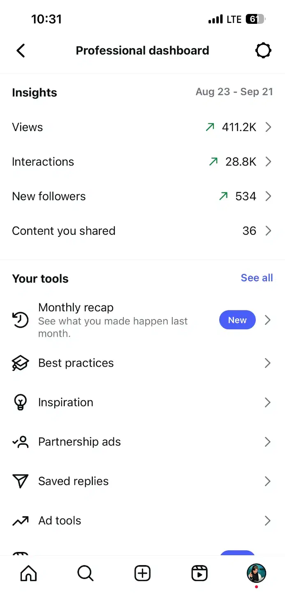This screenshot has width=285, height=616.
Task: Go to Home feed icon
Action: pyautogui.click(x=28, y=573)
